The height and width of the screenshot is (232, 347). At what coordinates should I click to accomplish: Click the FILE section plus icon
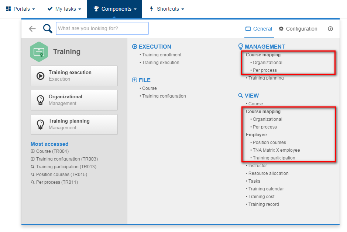(134, 80)
